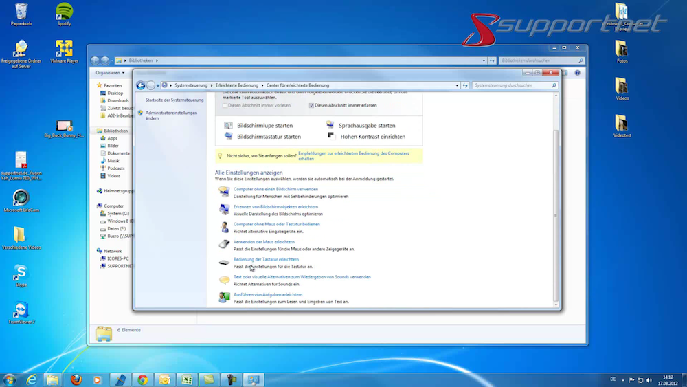Click the Bildschirmtastatur starten keyboard icon
This screenshot has height=387, width=687.
tap(229, 137)
